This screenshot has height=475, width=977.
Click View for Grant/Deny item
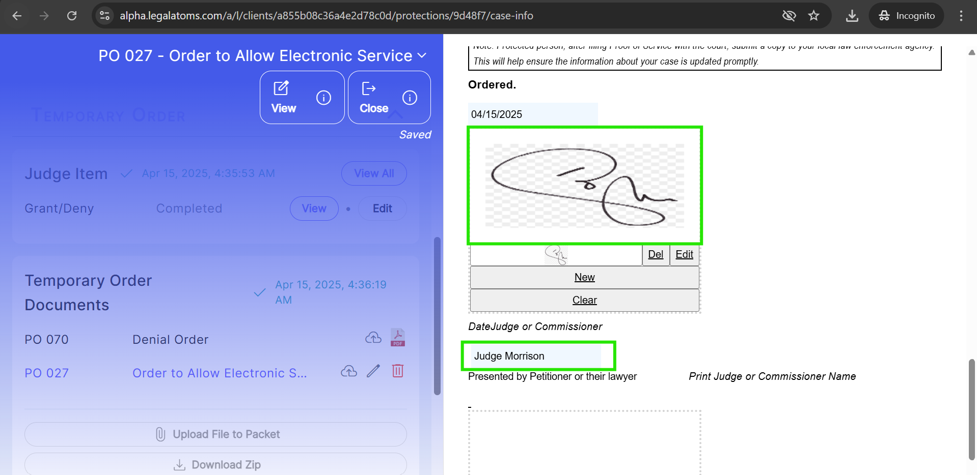click(x=314, y=209)
